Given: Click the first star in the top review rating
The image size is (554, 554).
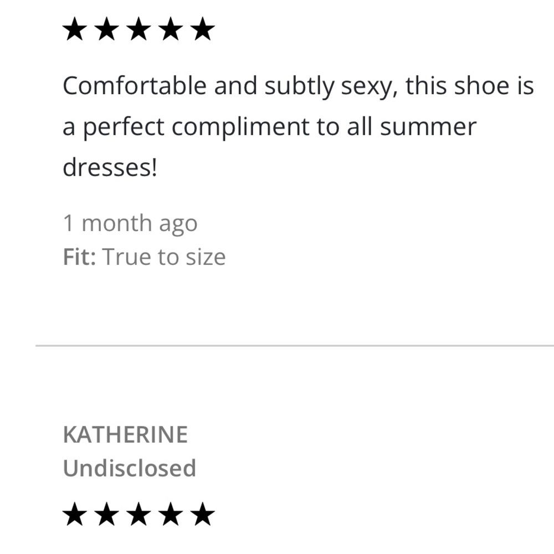Looking at the screenshot, I should 74,29.
